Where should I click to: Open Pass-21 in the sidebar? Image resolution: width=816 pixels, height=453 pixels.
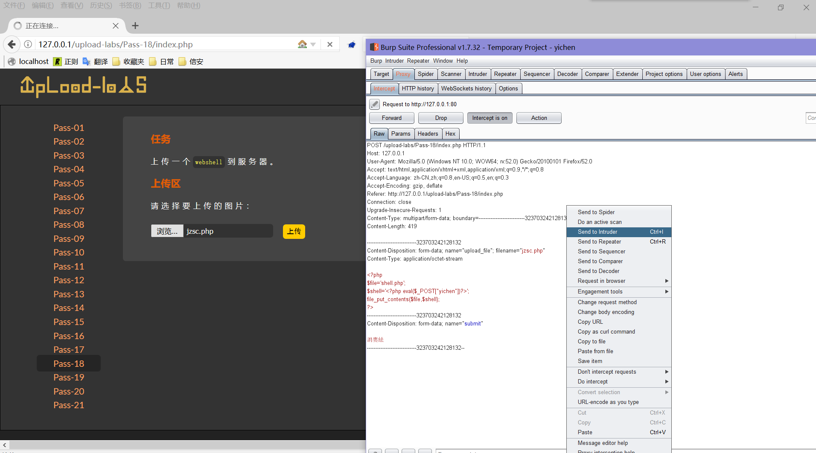(69, 405)
